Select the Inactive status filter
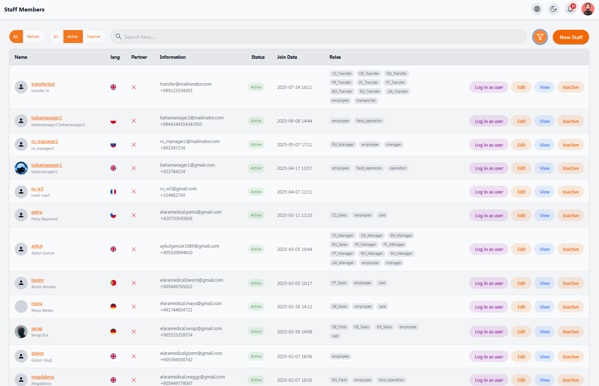Viewport: 599px width, 386px height. (x=94, y=37)
